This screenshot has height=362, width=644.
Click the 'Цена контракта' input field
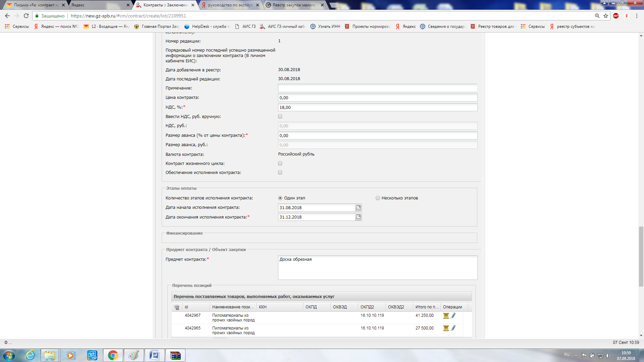pyautogui.click(x=377, y=98)
